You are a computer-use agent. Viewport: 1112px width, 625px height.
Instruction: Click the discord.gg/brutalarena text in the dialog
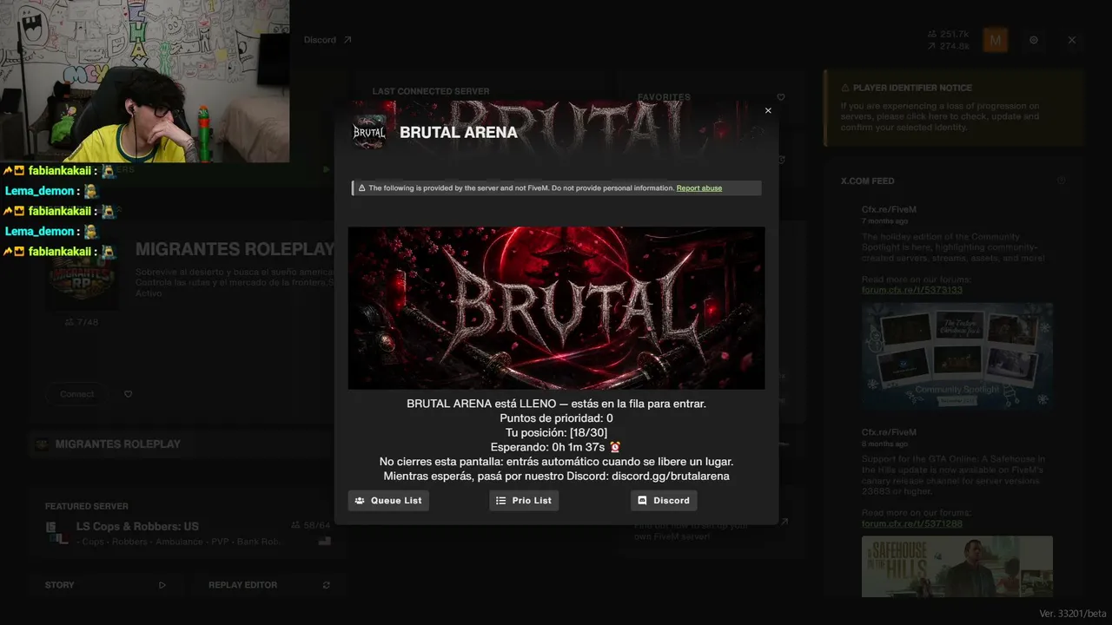671,477
